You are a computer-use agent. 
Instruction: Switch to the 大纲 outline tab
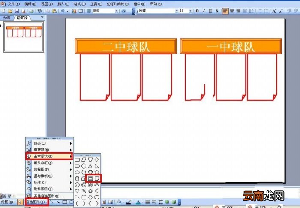coord(6,18)
